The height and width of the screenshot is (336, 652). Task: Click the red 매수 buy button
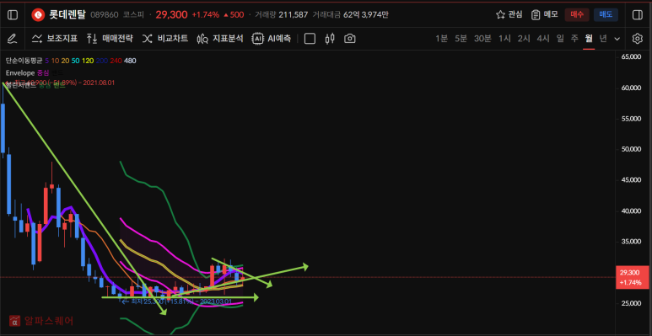pos(577,14)
